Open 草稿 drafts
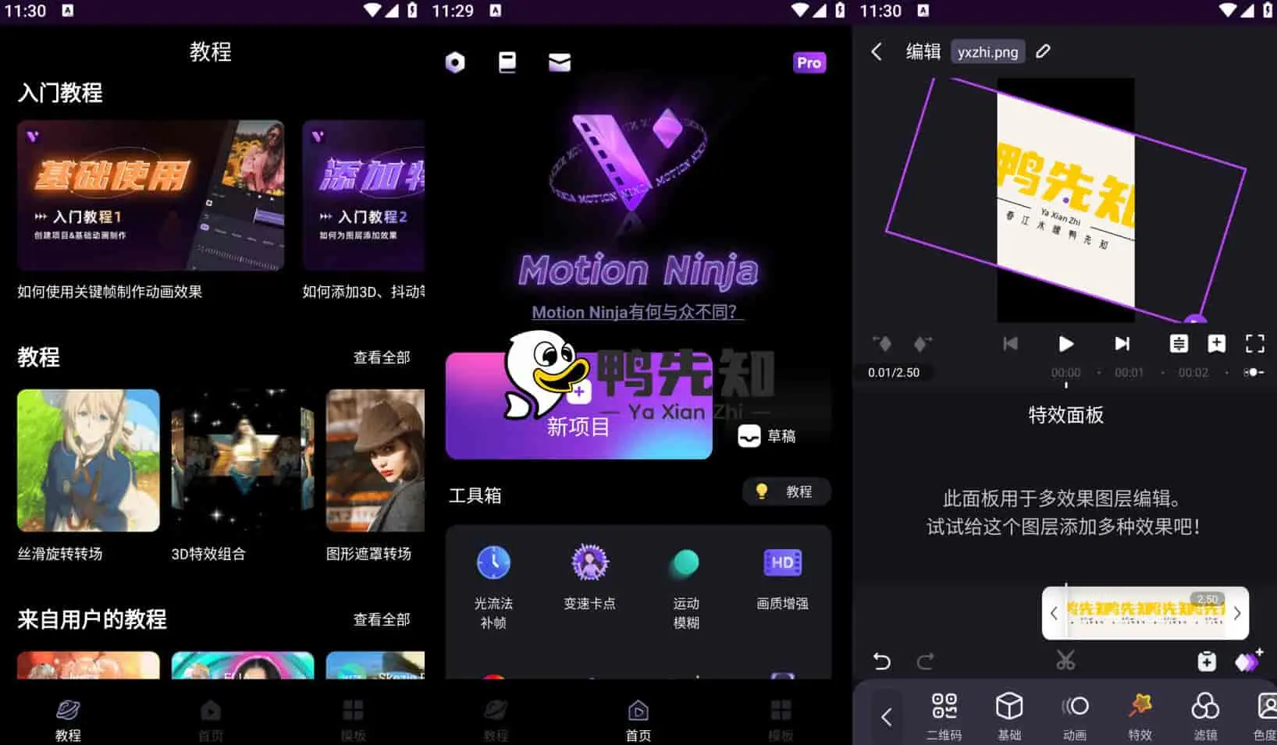The image size is (1277, 745). click(x=767, y=436)
